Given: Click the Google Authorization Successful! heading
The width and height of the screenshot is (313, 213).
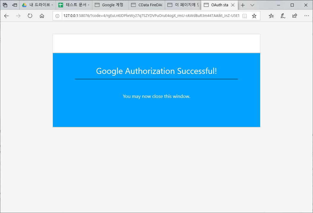Looking at the screenshot, I should [x=156, y=71].
